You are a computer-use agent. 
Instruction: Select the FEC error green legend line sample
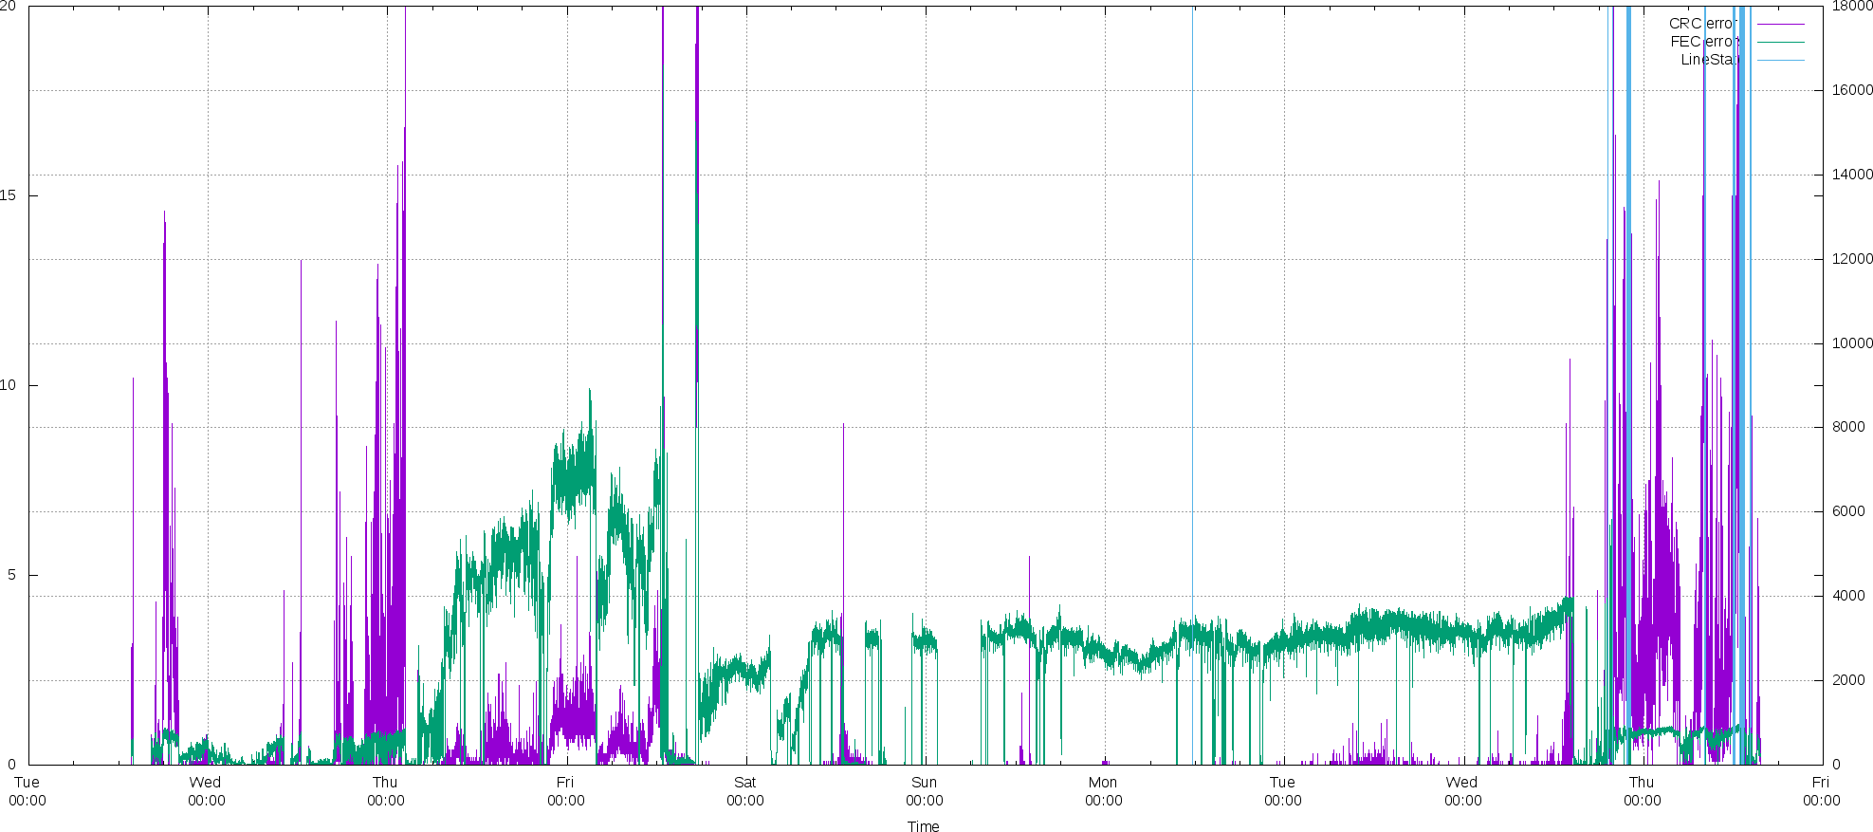click(1780, 42)
